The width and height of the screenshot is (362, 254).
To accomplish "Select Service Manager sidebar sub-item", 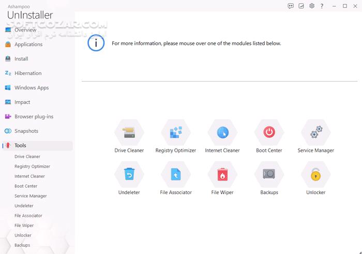I will pyautogui.click(x=31, y=196).
